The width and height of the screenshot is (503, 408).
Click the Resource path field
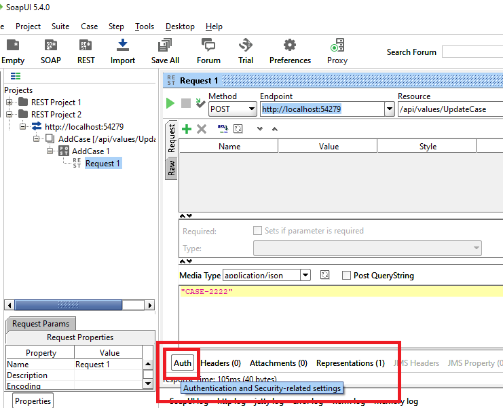(x=450, y=109)
